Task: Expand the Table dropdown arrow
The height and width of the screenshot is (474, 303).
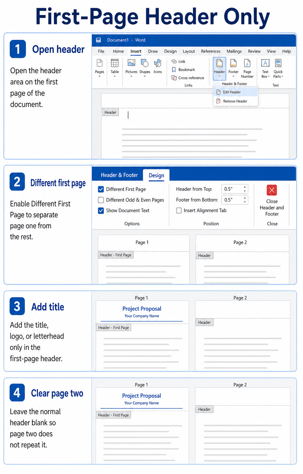Action: 115,76
